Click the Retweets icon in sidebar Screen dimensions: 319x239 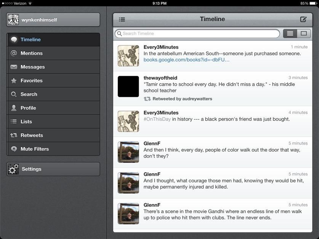14,135
